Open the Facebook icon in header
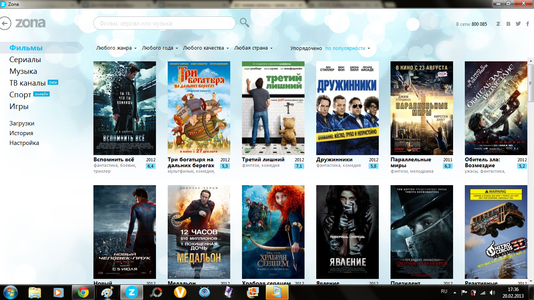Viewport: 534px width, 300px height. [x=528, y=24]
